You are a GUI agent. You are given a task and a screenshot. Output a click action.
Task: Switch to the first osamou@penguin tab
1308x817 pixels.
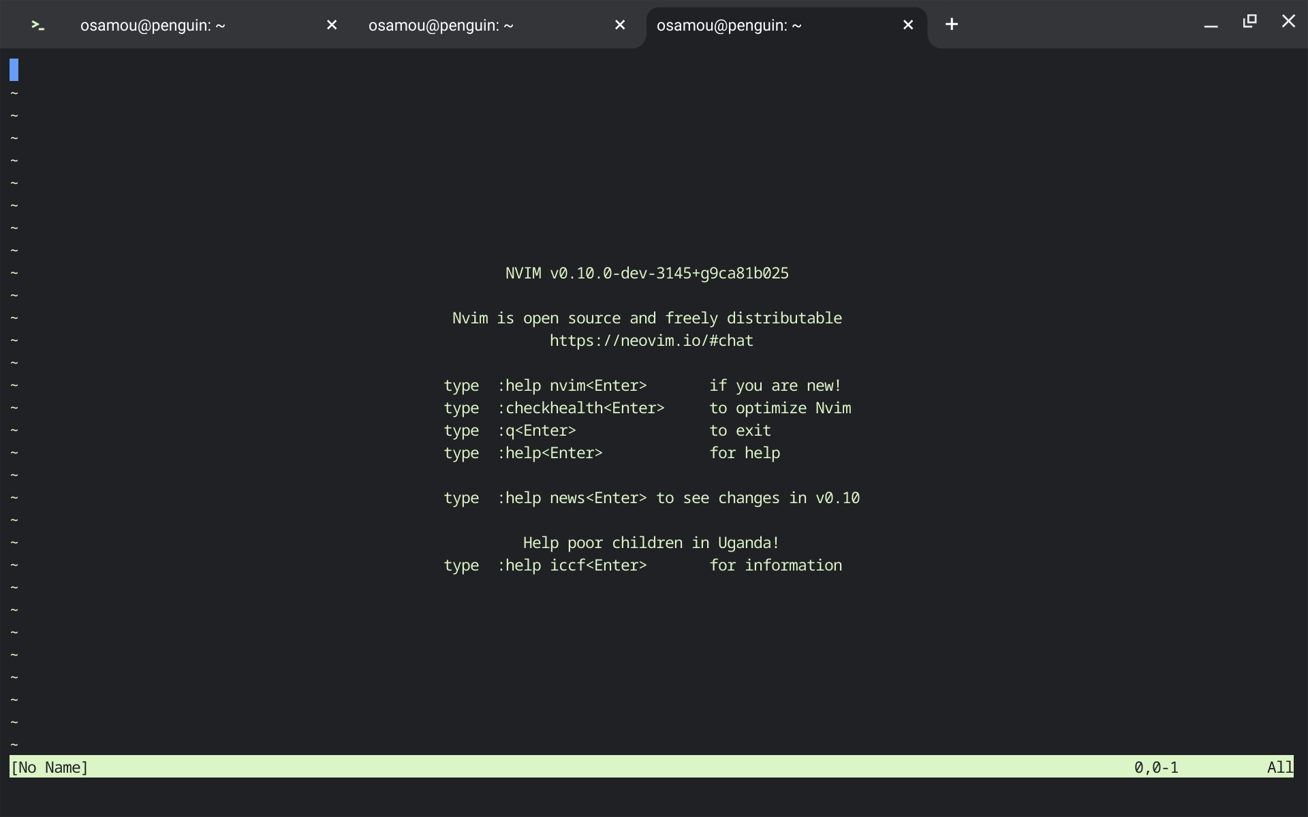pos(153,25)
